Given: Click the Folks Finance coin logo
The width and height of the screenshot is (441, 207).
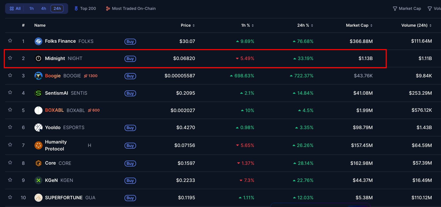Looking at the screenshot, I should 38,41.
